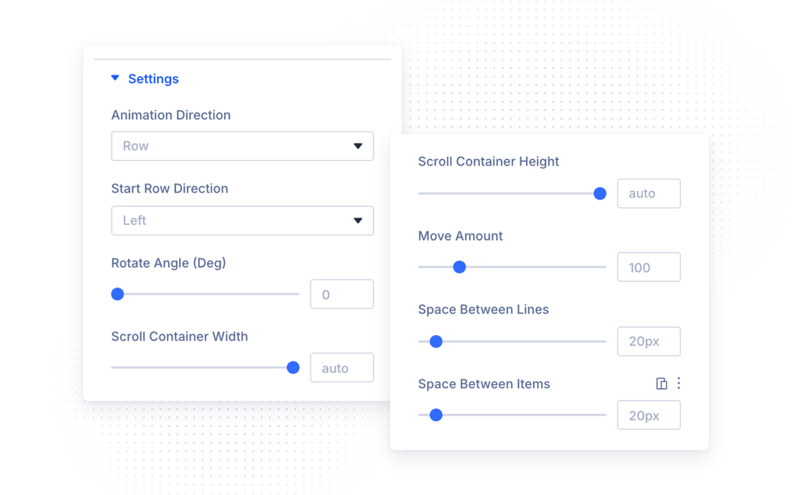
Task: Focus the Move Amount value field
Action: [x=649, y=267]
